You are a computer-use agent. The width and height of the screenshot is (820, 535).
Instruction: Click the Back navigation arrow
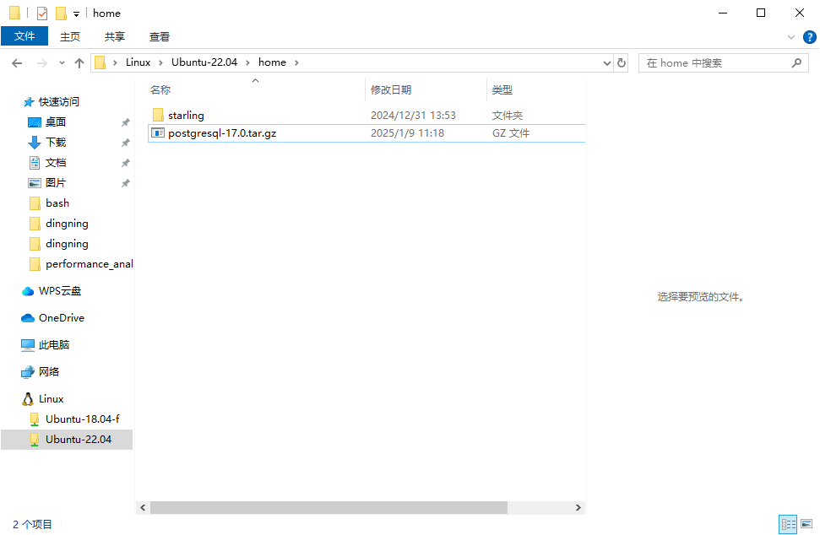17,63
